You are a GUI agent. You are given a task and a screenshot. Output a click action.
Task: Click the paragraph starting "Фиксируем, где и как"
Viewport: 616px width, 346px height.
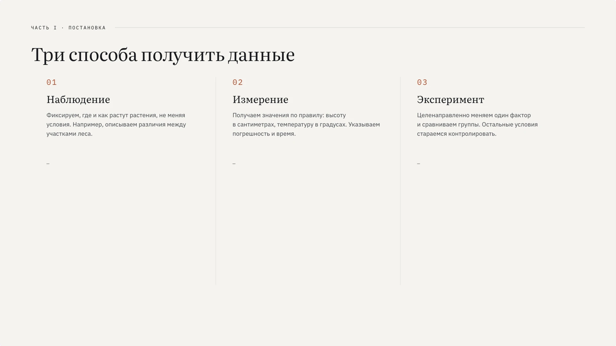click(116, 124)
